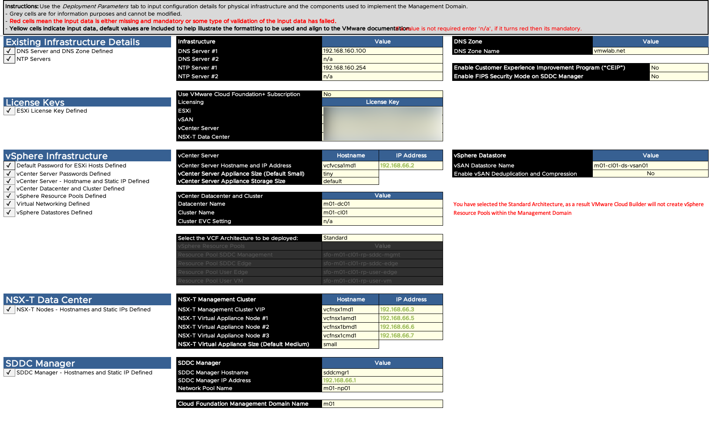
Task: Open Enable CEIP dropdown value No
Action: tap(679, 68)
